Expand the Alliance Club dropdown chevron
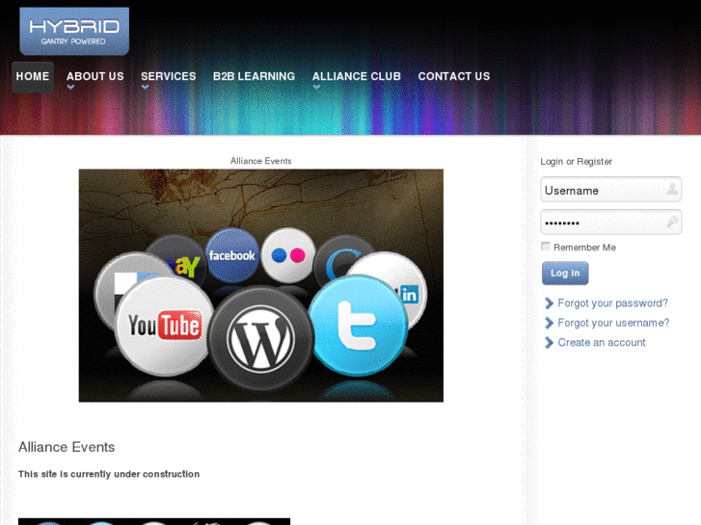 (316, 87)
